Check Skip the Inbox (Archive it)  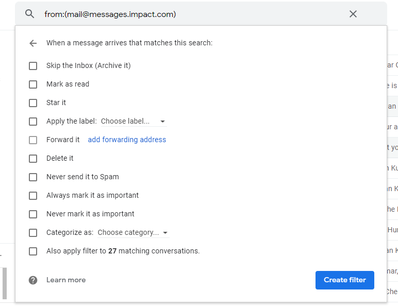click(33, 66)
